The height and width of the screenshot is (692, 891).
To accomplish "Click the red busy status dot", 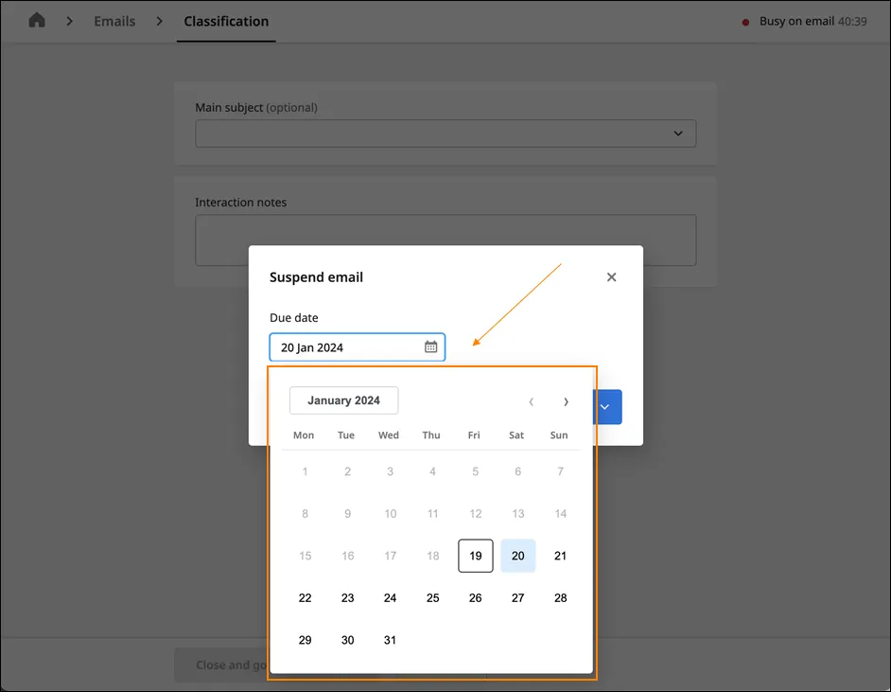I will 745,22.
